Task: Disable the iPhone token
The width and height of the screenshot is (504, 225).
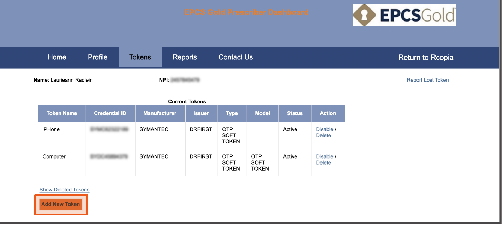Action: (x=325, y=129)
